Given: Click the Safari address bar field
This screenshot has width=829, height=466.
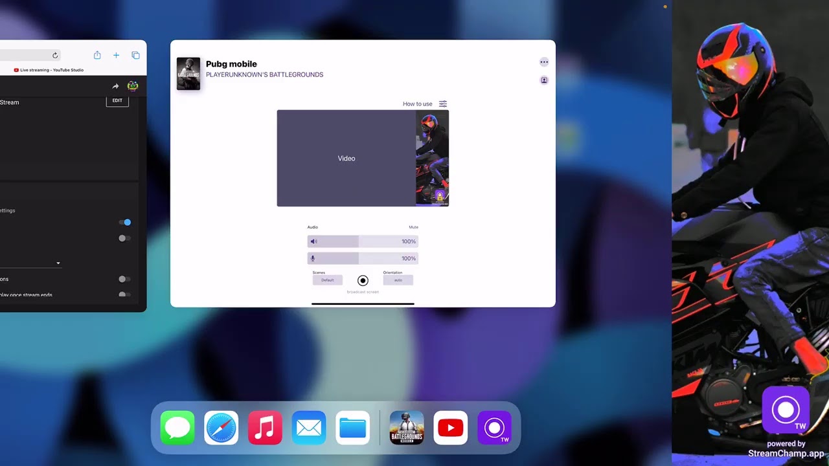Looking at the screenshot, I should click(x=30, y=56).
